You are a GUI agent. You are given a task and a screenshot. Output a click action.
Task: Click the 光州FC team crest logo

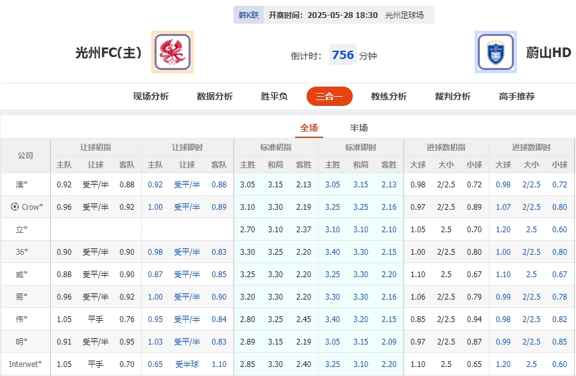coord(171,50)
